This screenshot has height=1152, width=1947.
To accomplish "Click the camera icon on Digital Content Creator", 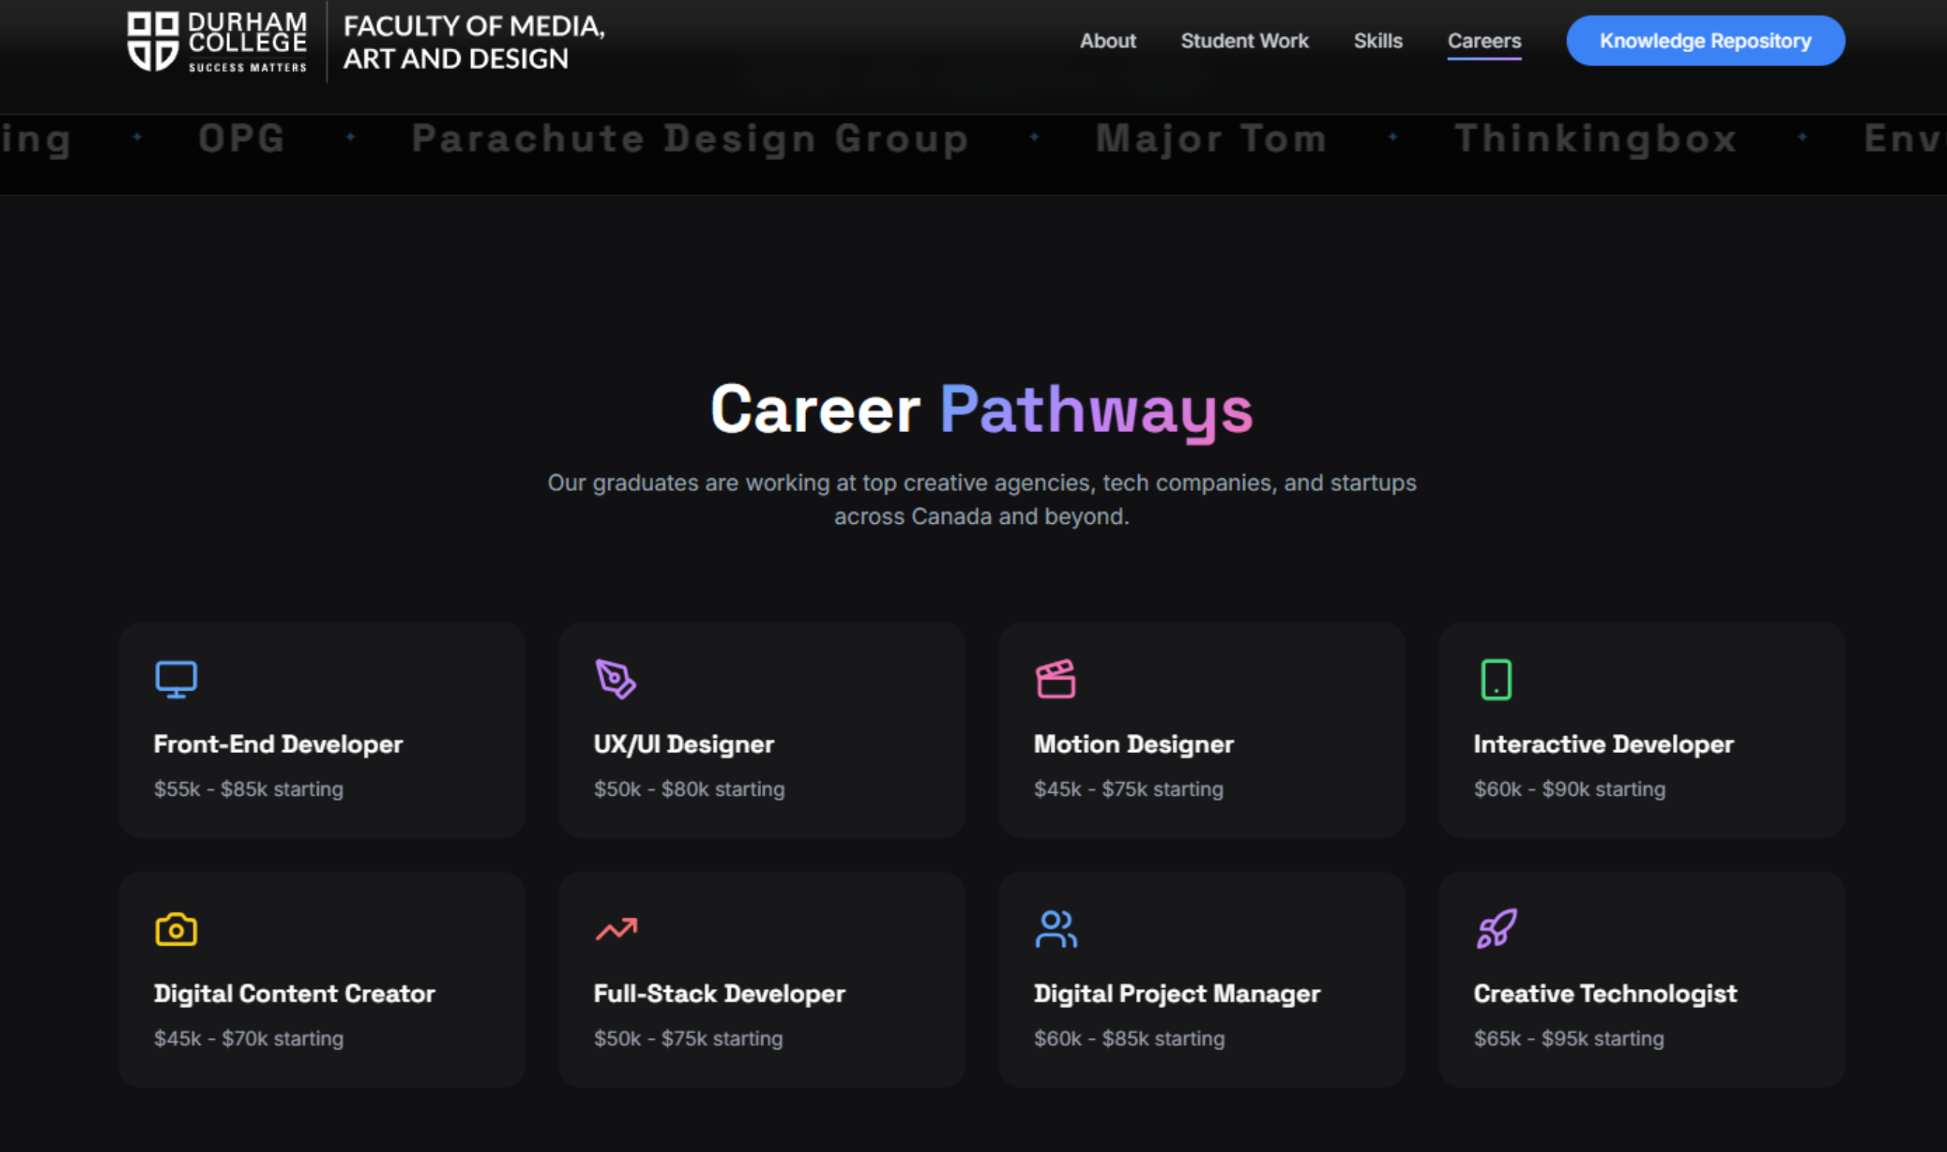I will pos(176,929).
